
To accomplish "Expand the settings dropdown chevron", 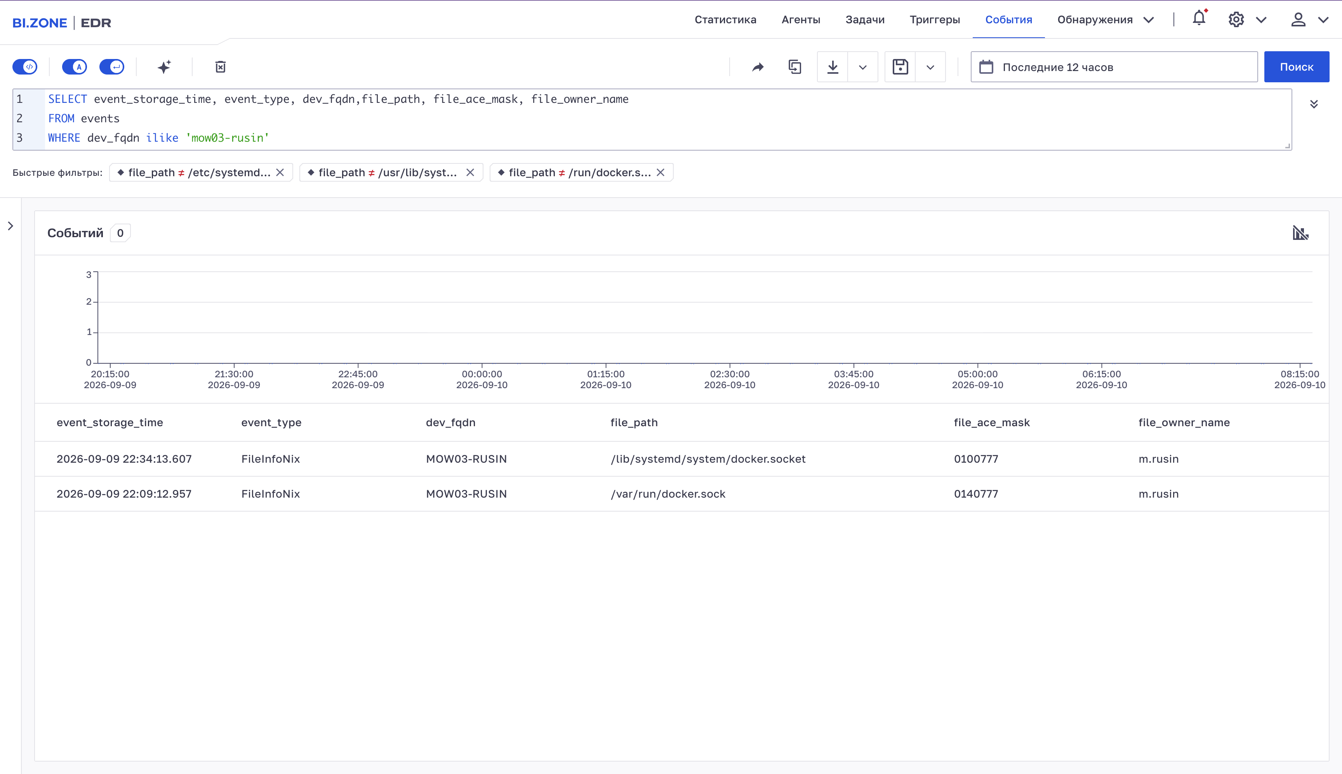I will pyautogui.click(x=1261, y=20).
